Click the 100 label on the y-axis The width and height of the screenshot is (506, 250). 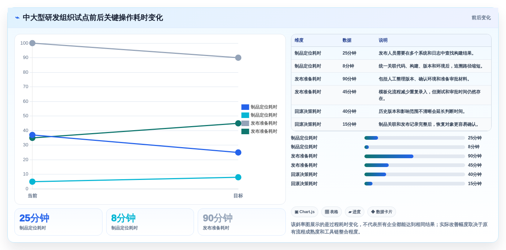tap(24, 43)
